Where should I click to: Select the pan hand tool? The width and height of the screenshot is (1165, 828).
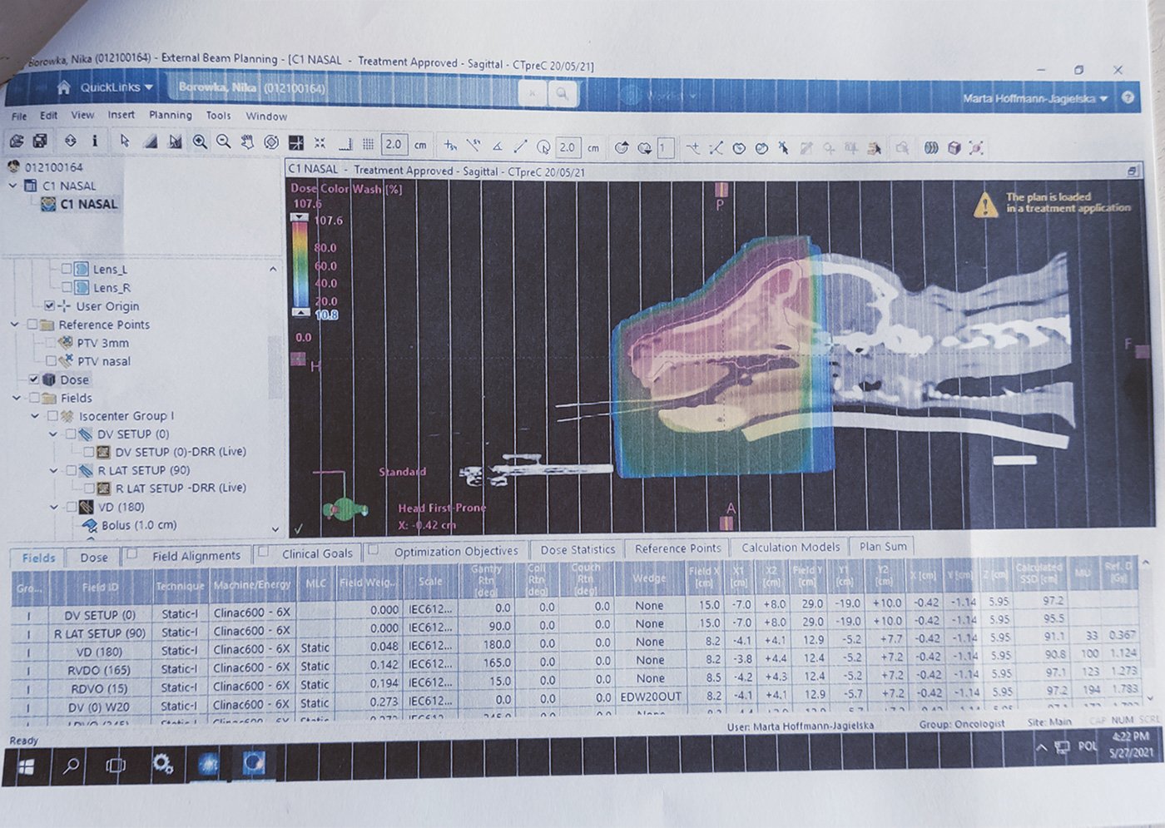[x=247, y=142]
